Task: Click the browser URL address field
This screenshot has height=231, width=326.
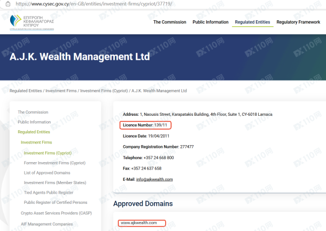Action: pyautogui.click(x=107, y=3)
